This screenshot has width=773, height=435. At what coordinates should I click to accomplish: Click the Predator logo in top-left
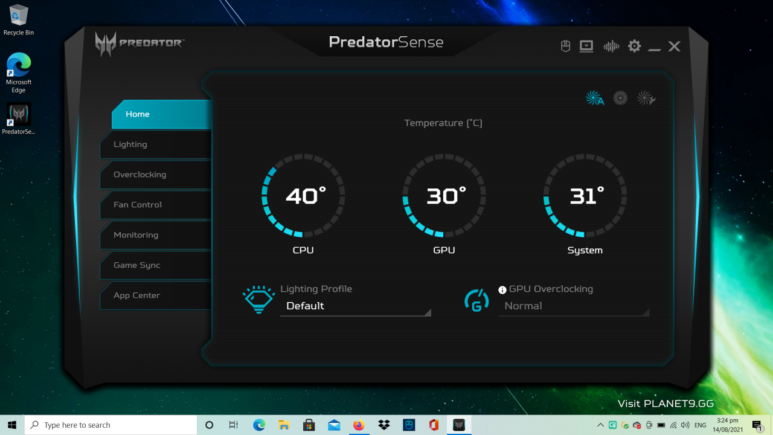point(140,43)
